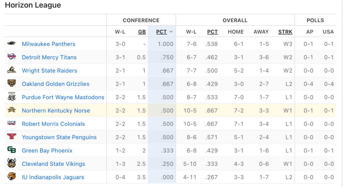
Task: Open the Milwaukee Panthers team link
Action: pyautogui.click(x=49, y=44)
